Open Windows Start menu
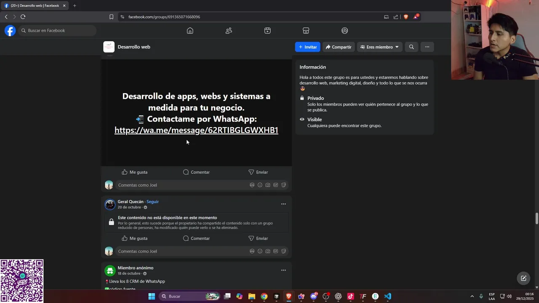Viewport: 539px width, 303px height. (x=152, y=296)
